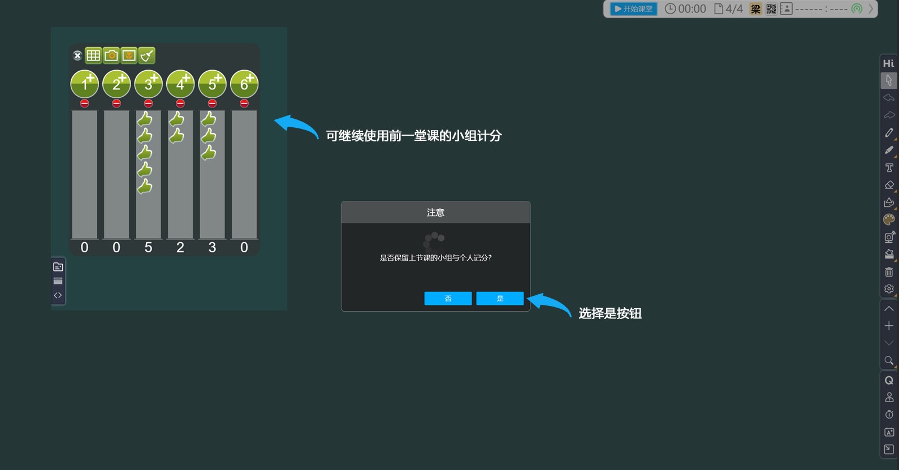Viewport: 899px width, 470px height.
Task: Start class with 开始课堂 button
Action: 633,9
